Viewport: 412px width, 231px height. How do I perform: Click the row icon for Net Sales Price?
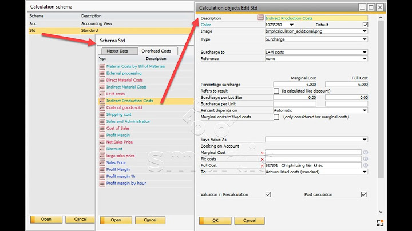click(102, 142)
